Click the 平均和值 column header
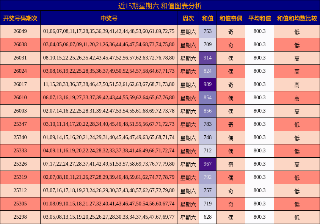Screen dimensions: 320x224 259,17
